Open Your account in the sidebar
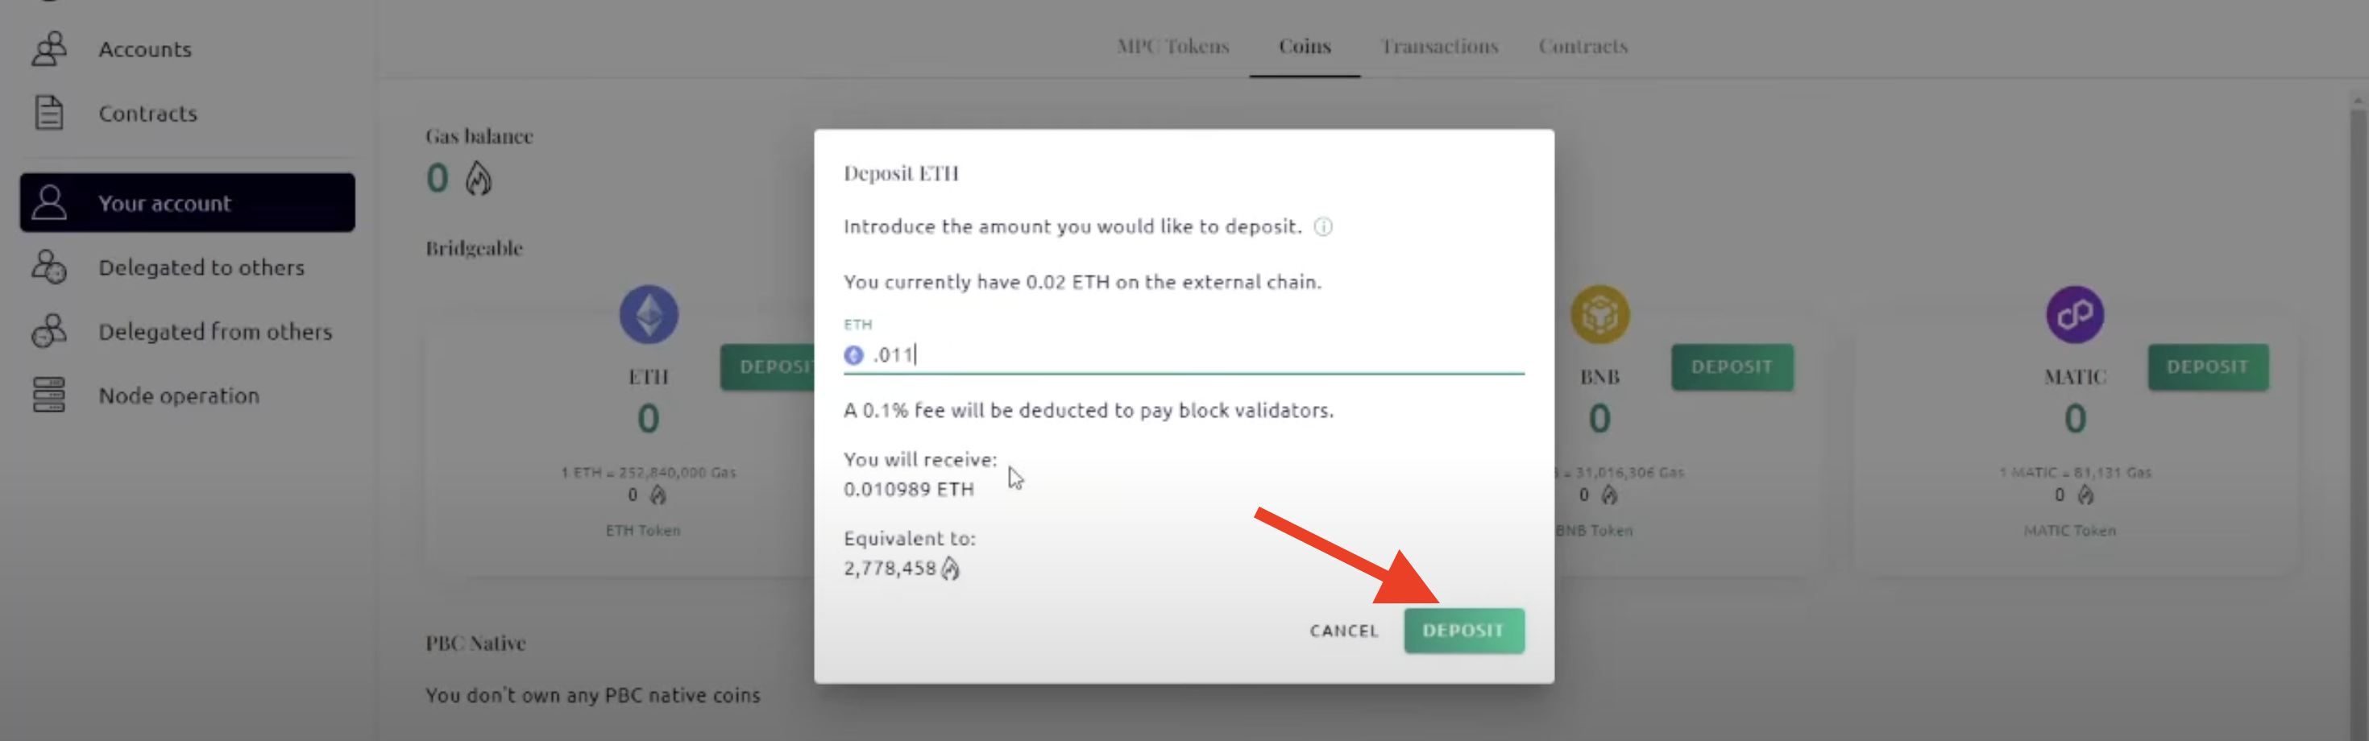This screenshot has width=2369, height=741. [x=188, y=202]
